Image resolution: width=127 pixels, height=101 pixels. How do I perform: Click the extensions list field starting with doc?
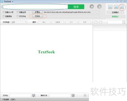pyautogui.click(x=72, y=12)
